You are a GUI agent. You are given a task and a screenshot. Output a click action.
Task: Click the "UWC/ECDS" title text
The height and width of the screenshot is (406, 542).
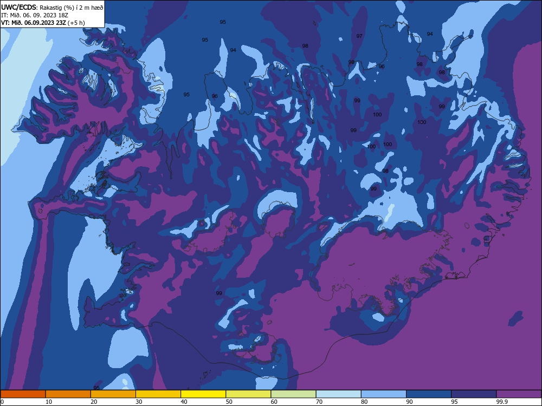[x=18, y=7]
